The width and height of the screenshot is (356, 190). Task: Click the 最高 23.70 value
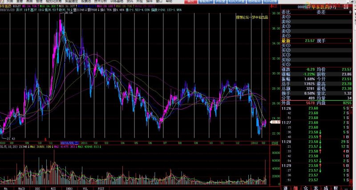point(346,84)
